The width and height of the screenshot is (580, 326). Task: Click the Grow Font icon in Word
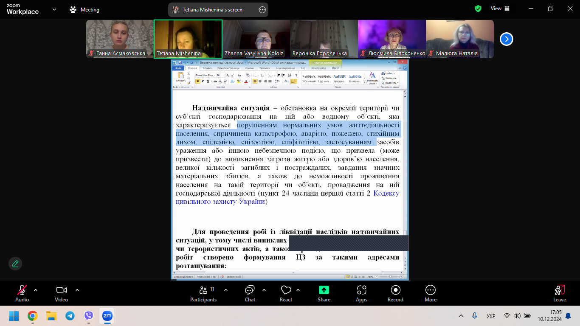tap(228, 75)
